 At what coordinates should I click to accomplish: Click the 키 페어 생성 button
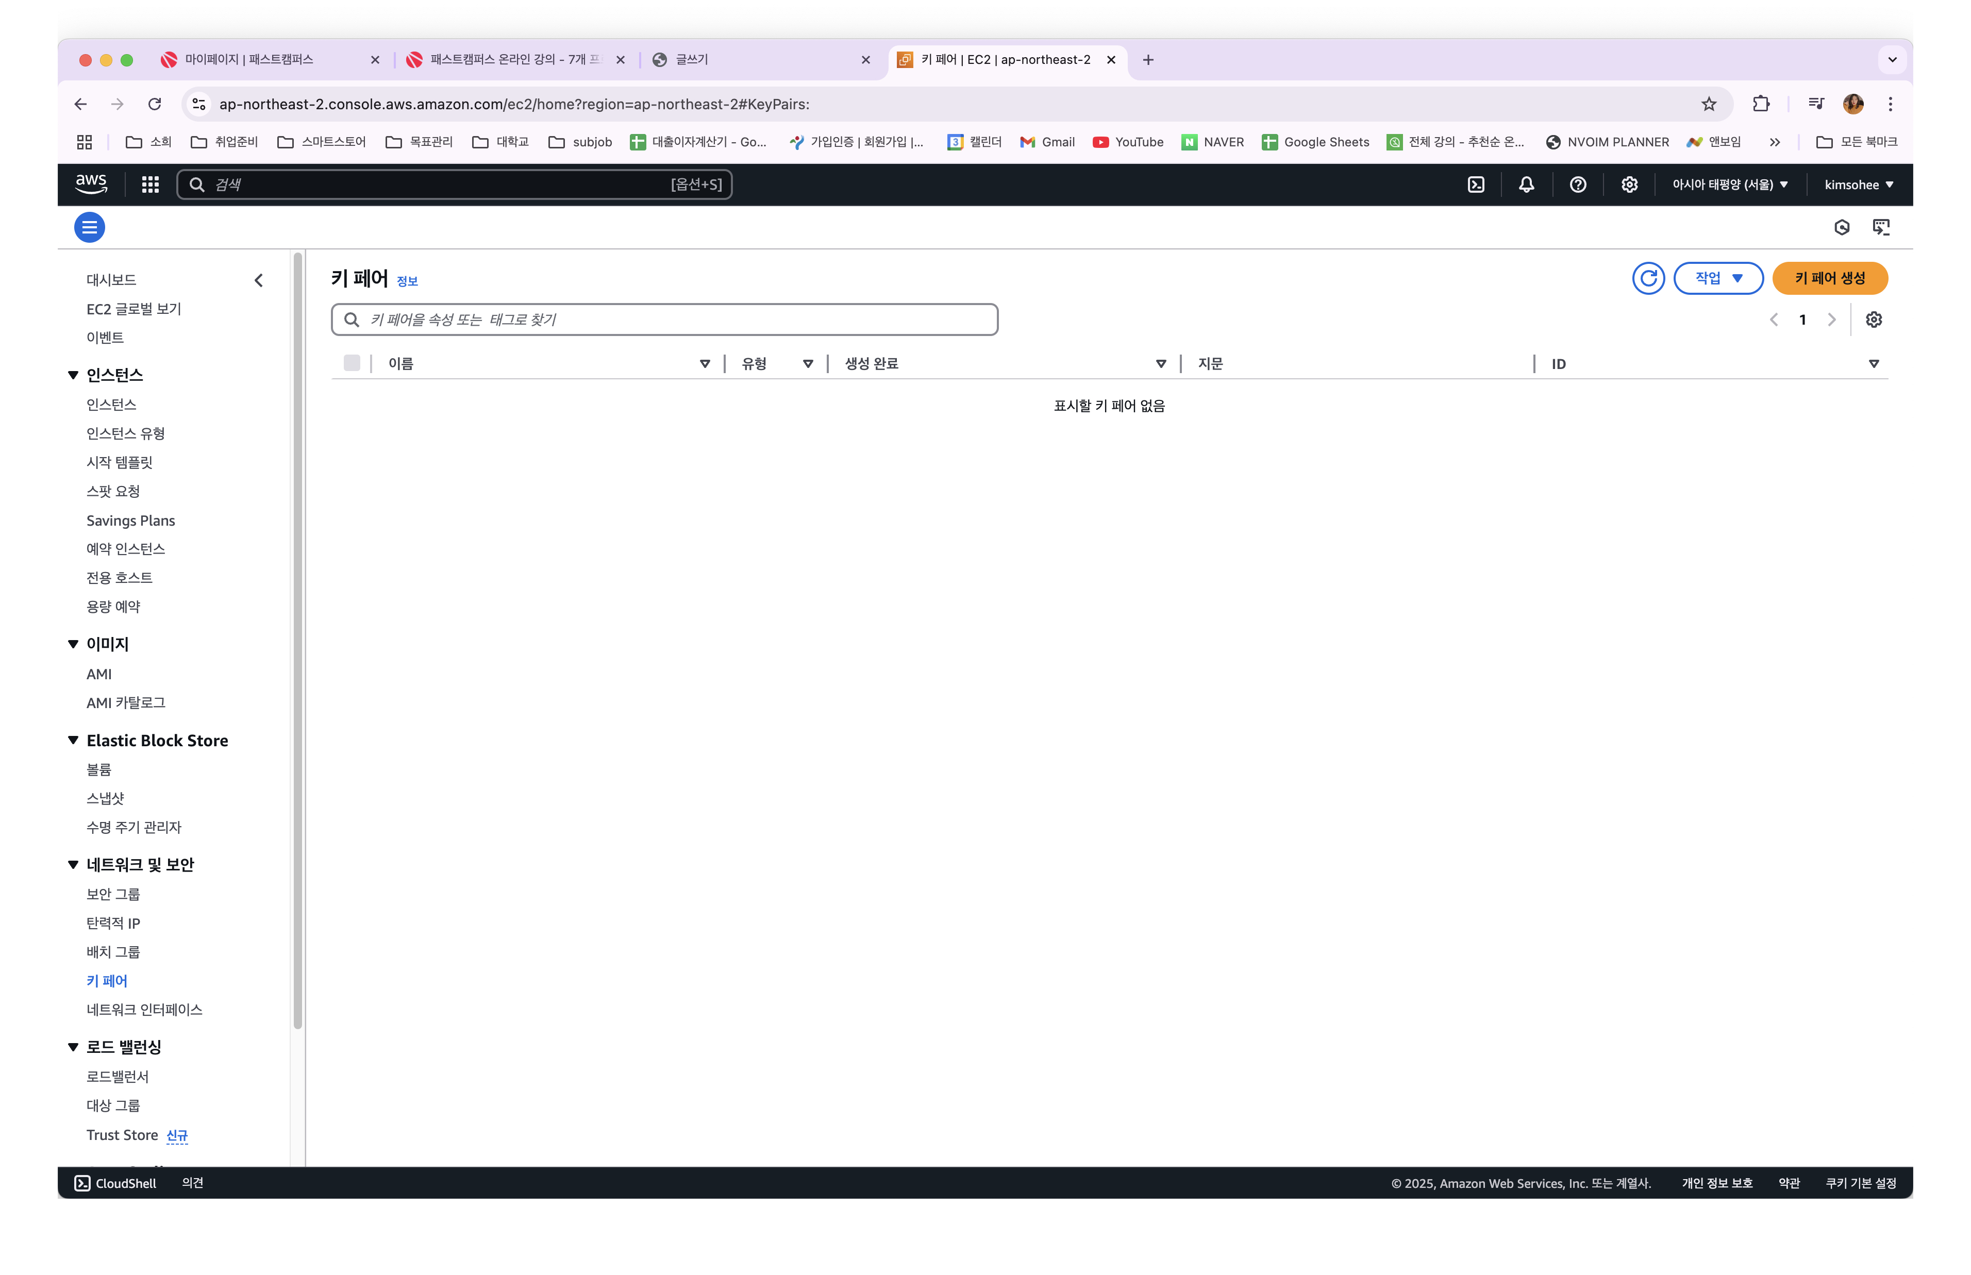[1829, 278]
